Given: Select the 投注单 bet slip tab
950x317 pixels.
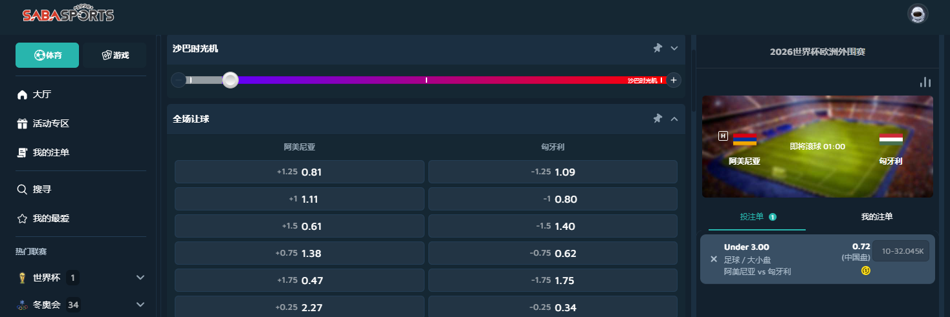Looking at the screenshot, I should click(757, 217).
